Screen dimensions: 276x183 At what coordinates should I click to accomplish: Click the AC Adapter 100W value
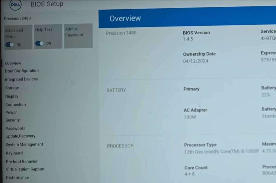190,117
